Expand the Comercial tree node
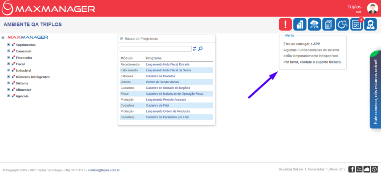This screenshot has width=381, height=174. tap(9, 51)
